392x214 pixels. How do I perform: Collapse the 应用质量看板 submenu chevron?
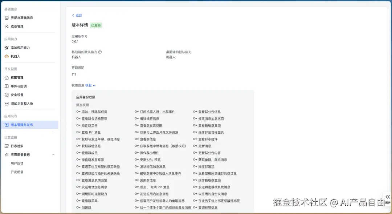click(54, 154)
